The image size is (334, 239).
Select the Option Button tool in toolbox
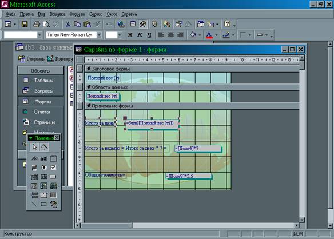point(44,168)
